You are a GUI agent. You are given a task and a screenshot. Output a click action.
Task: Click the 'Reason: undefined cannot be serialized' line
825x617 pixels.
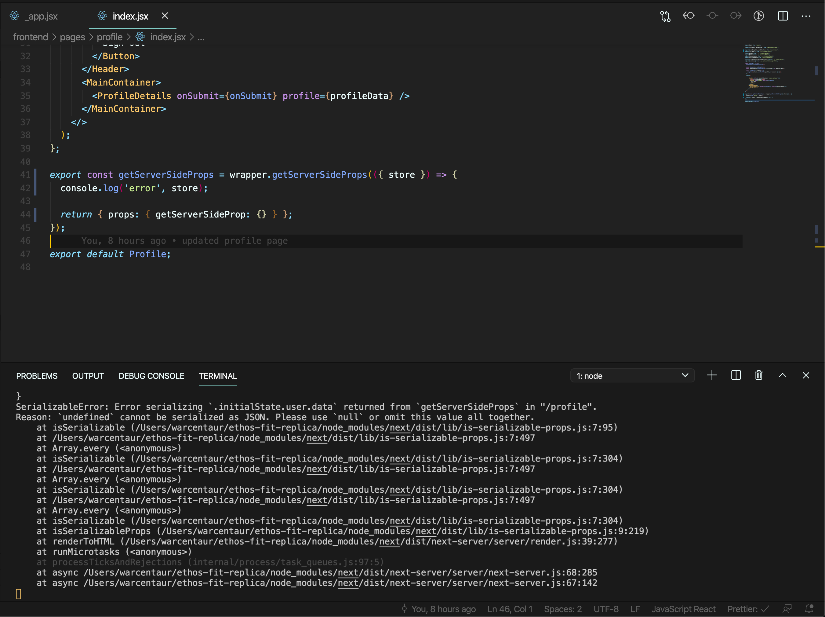point(275,417)
